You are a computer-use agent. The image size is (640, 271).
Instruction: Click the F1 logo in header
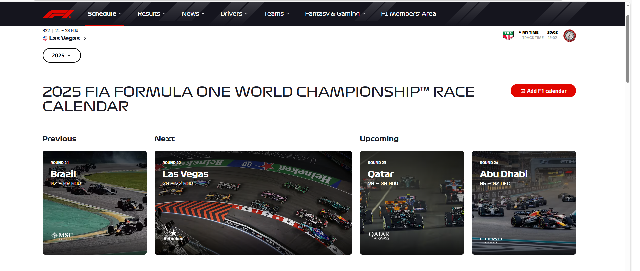[x=58, y=14]
